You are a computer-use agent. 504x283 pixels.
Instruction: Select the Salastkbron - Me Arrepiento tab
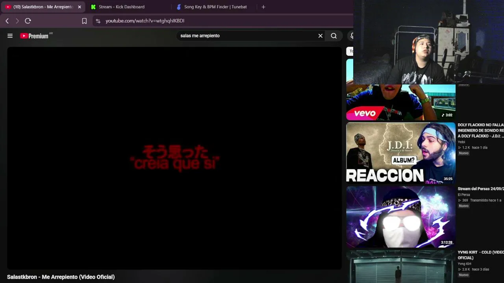coord(43,7)
